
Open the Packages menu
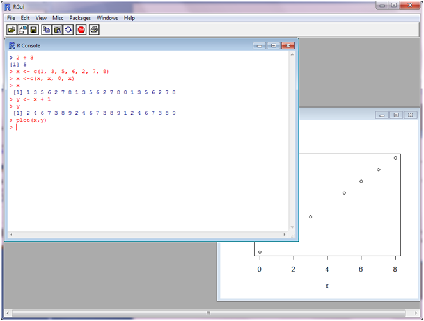(80, 18)
